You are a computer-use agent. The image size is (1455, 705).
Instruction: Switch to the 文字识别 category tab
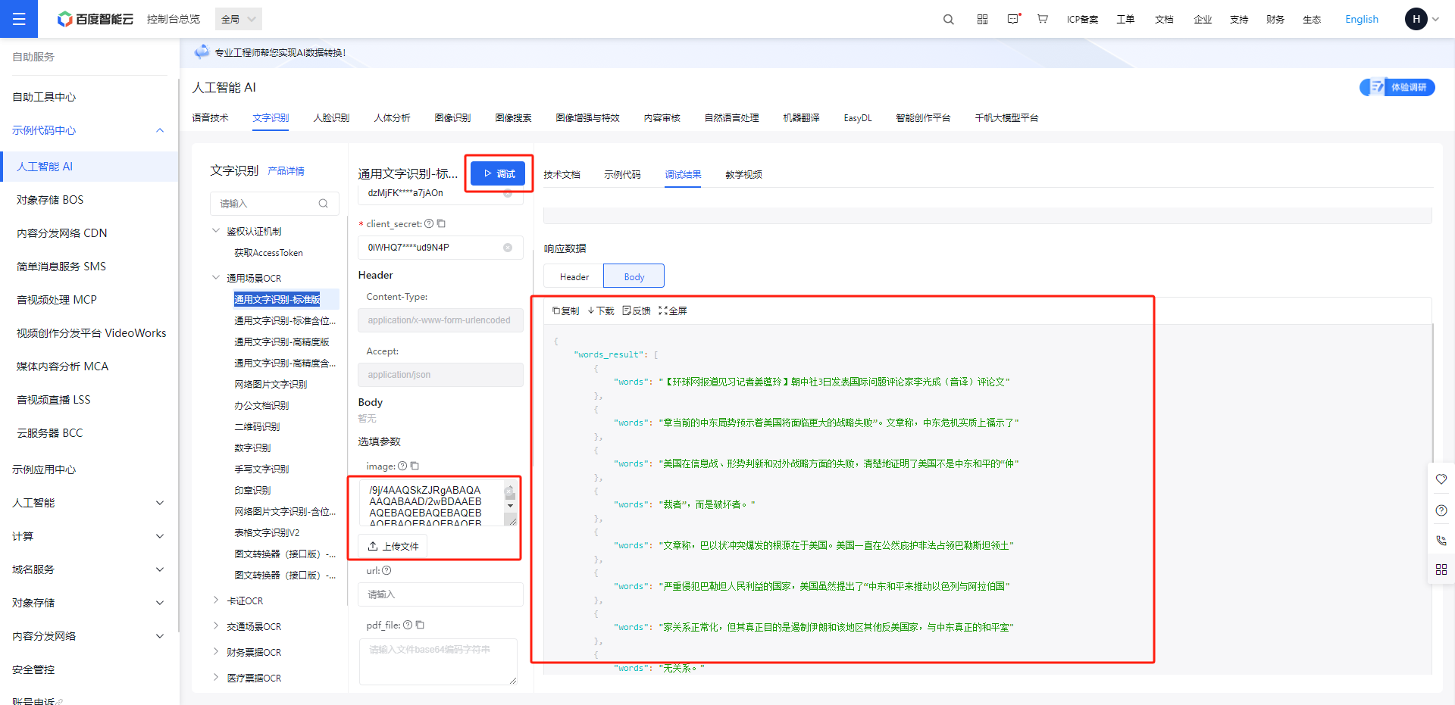tap(271, 118)
